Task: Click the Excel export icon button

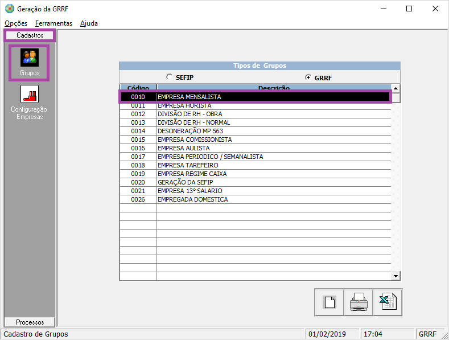Action: point(388,302)
